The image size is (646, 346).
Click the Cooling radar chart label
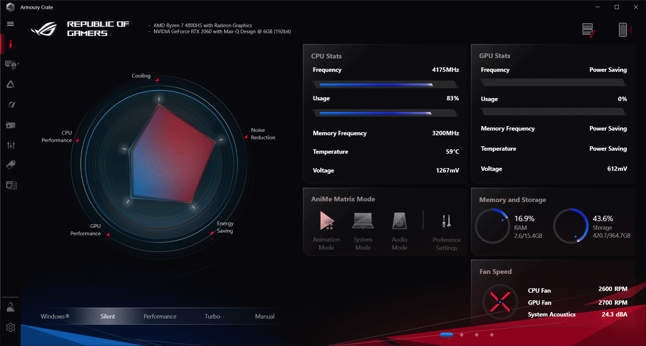coord(141,76)
